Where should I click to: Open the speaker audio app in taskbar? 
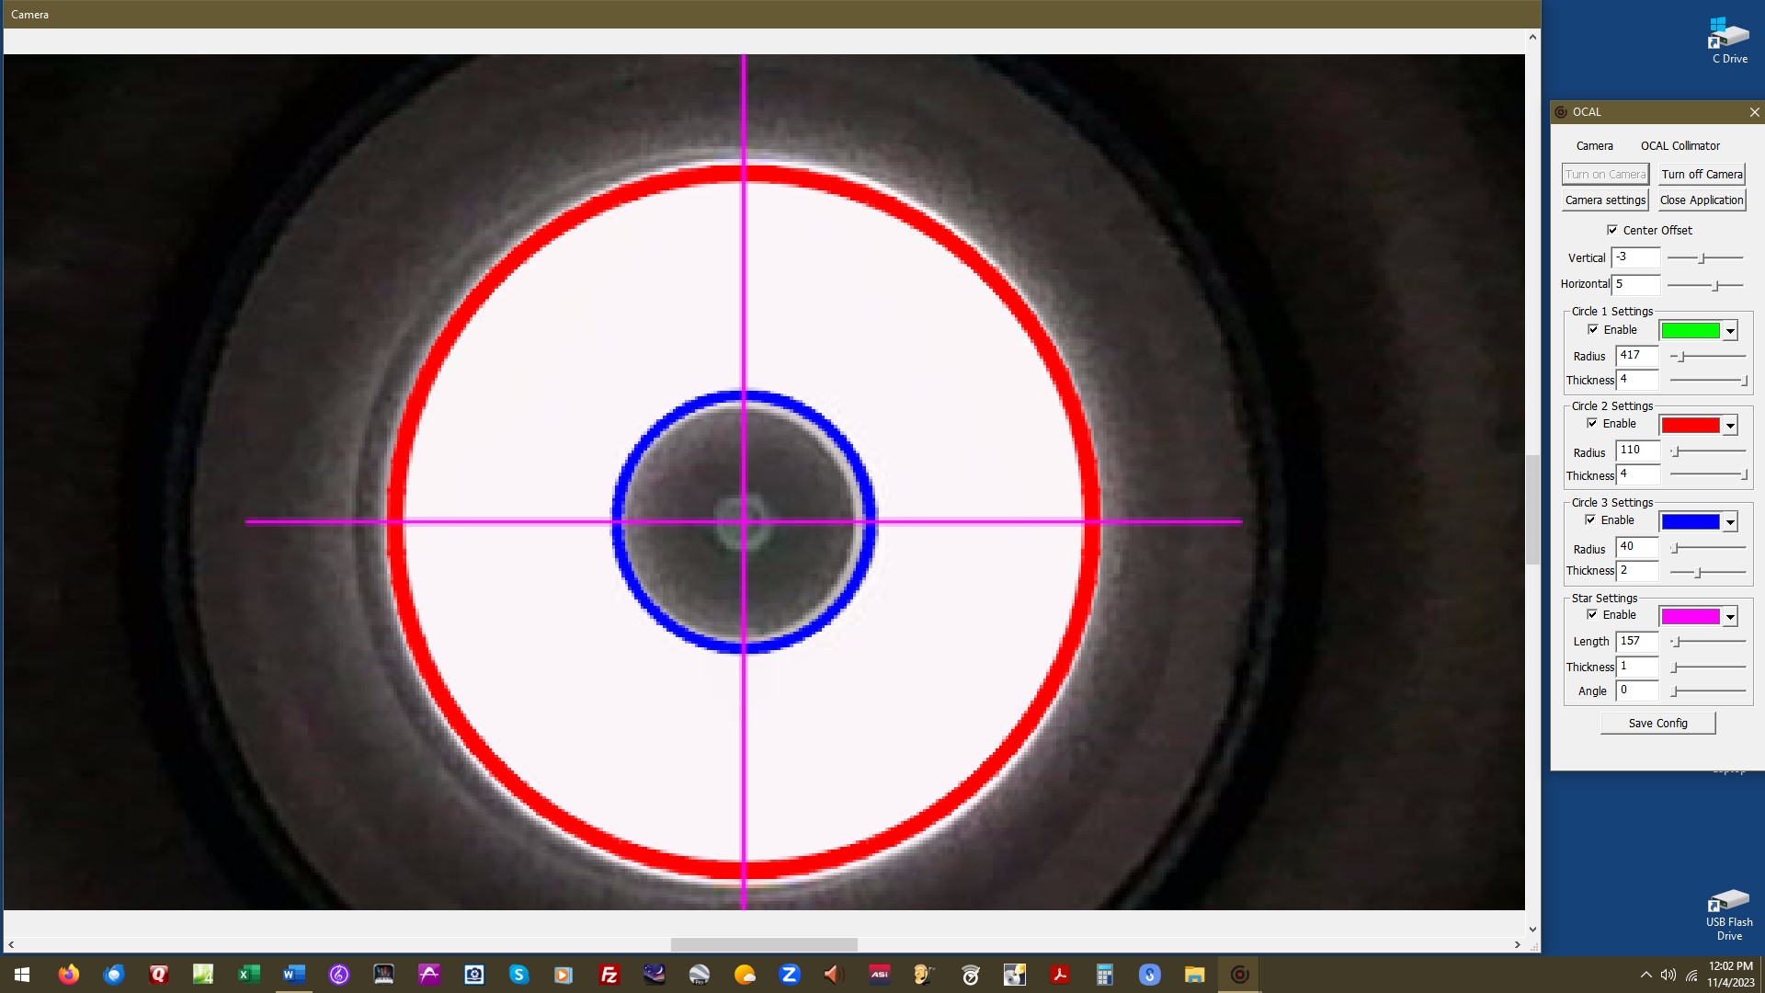click(835, 975)
